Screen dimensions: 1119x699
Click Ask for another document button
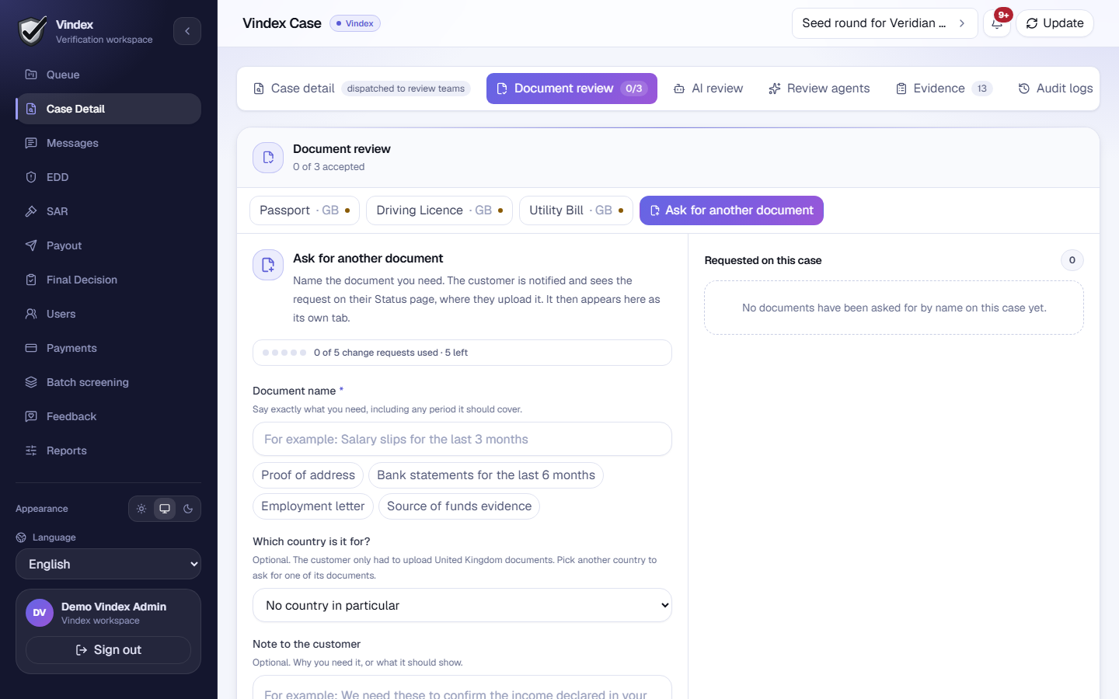(731, 210)
